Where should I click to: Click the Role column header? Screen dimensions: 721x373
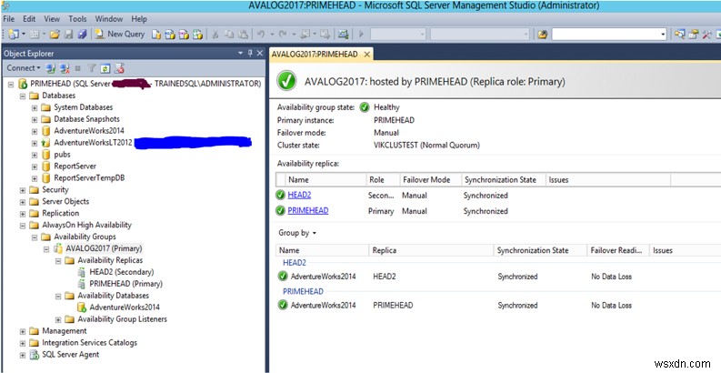pyautogui.click(x=383, y=180)
